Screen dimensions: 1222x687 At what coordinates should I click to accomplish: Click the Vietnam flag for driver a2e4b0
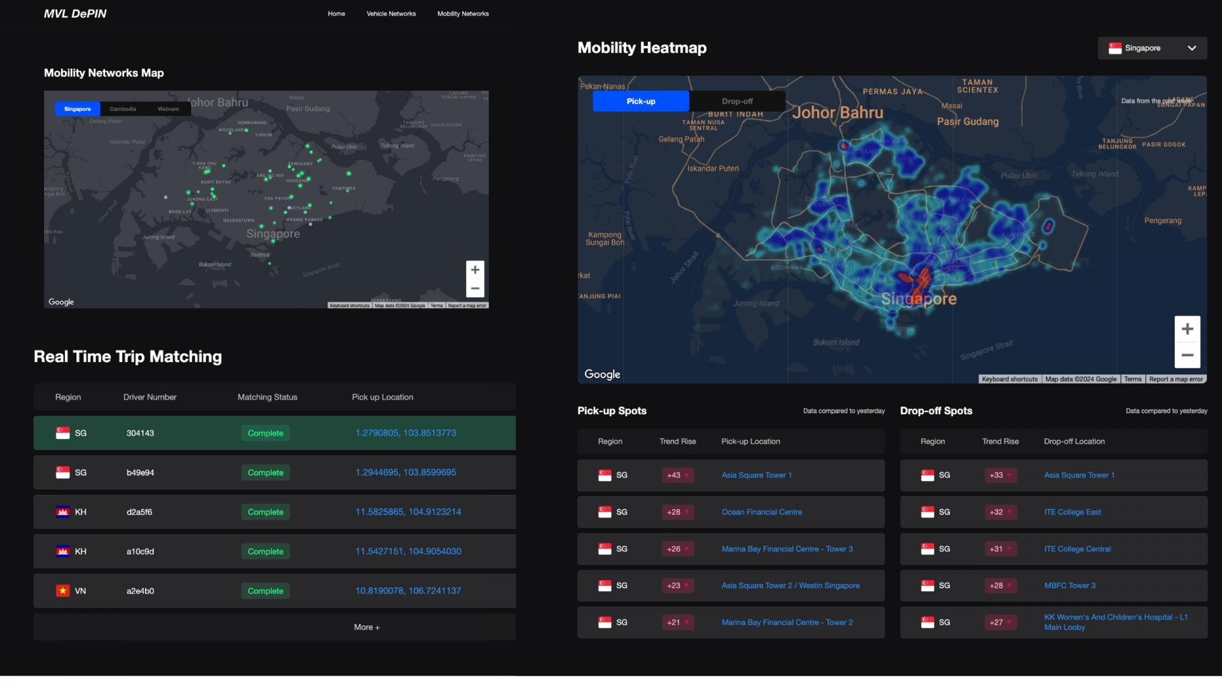pos(62,591)
